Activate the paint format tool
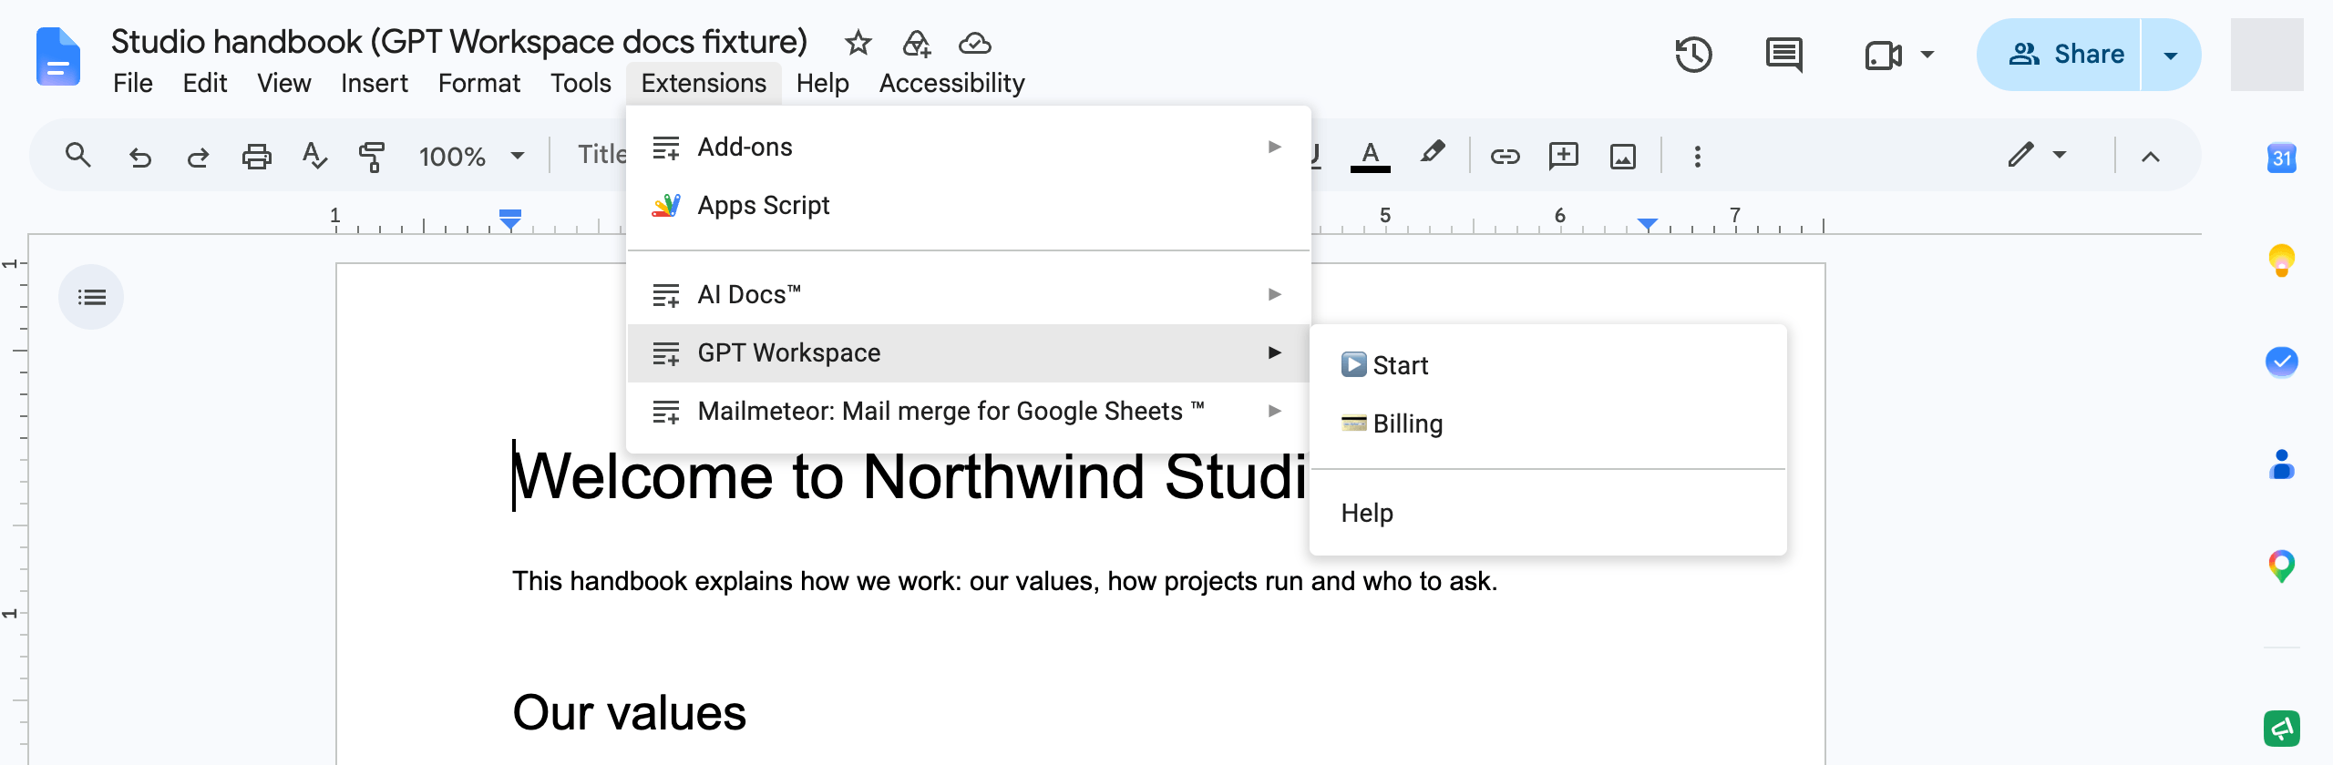2333x765 pixels. tap(372, 157)
